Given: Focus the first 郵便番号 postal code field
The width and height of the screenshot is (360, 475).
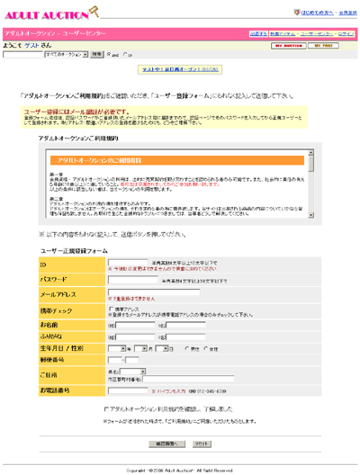Looking at the screenshot, I should click(x=115, y=360).
